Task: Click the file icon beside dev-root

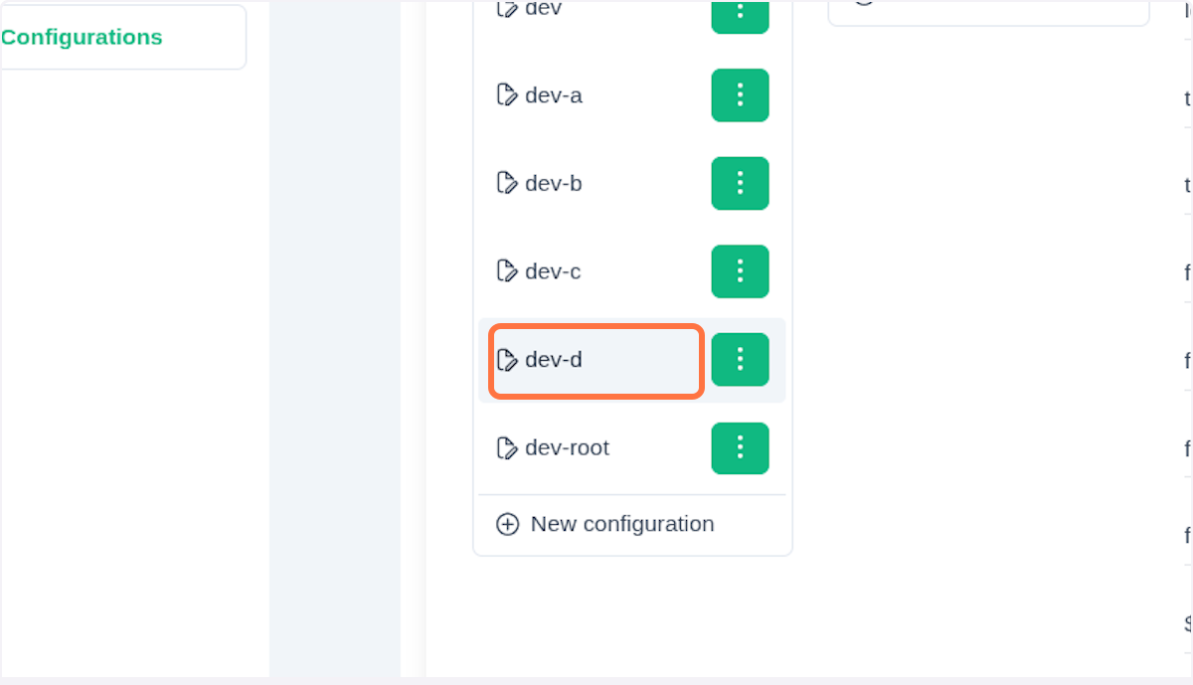Action: [507, 448]
